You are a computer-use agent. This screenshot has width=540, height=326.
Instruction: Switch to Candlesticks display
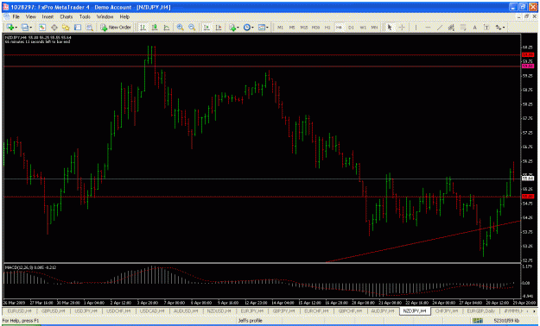pos(155,28)
